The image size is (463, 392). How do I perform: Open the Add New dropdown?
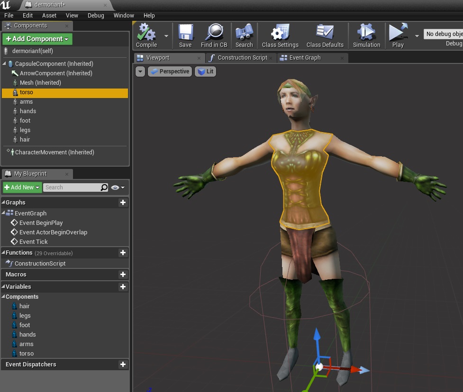coord(22,187)
